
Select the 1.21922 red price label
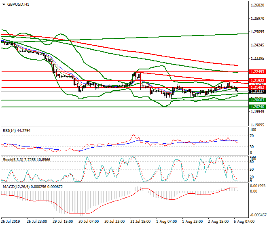click(257, 81)
